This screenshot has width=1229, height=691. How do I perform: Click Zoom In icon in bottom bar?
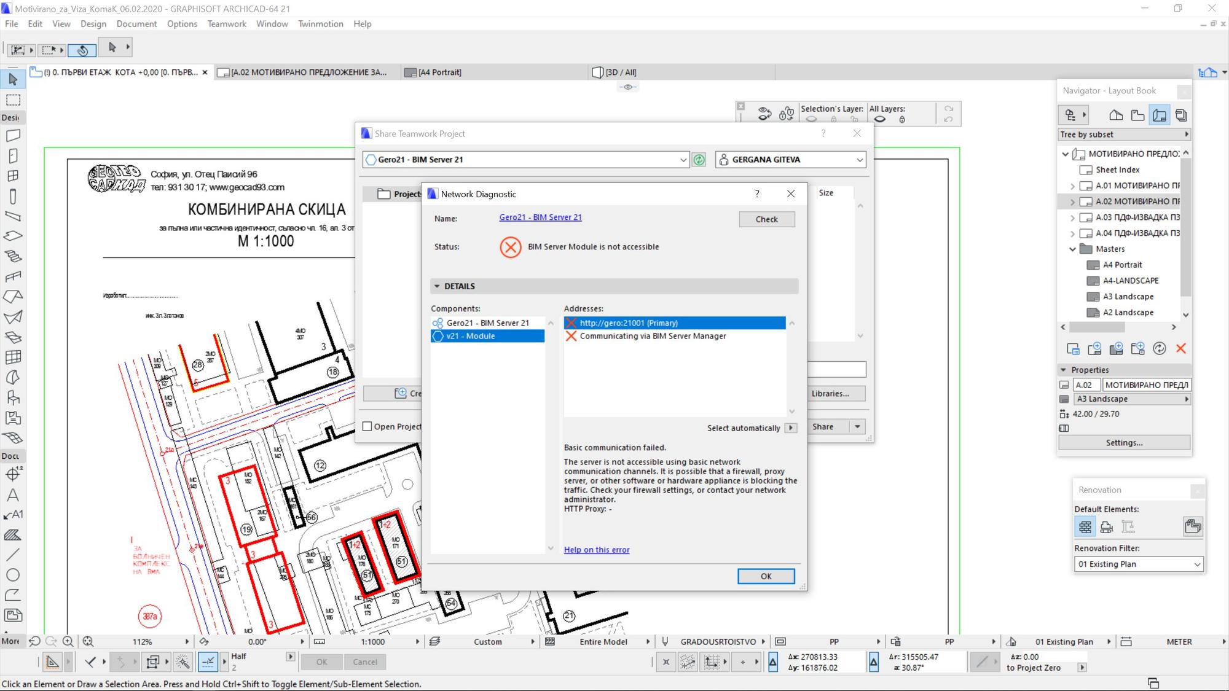[68, 641]
